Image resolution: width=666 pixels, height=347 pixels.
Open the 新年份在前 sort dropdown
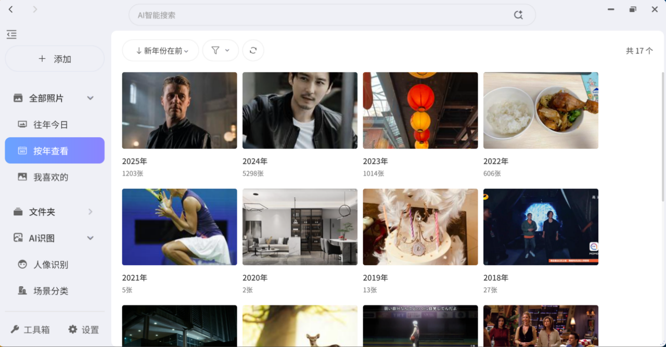click(161, 50)
